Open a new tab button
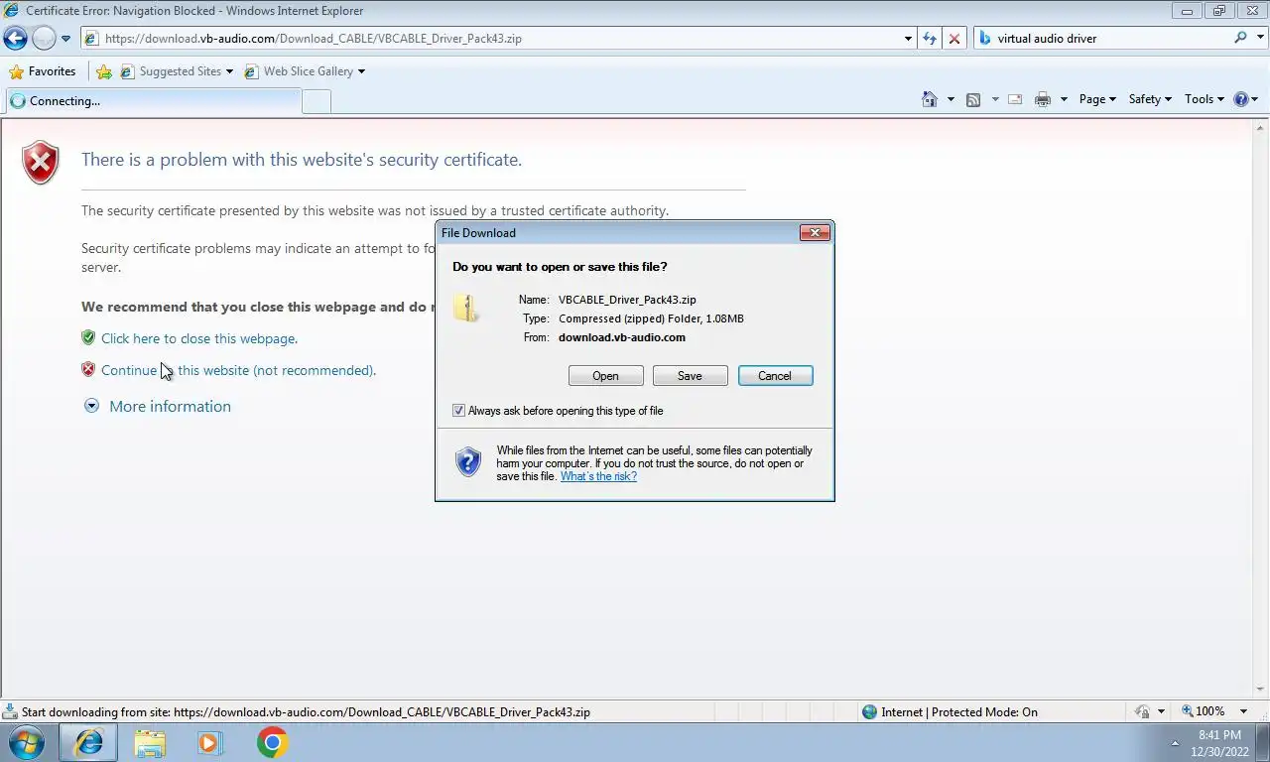 coord(317,101)
